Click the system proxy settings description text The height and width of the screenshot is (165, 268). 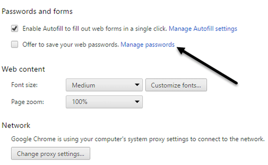pos(138,139)
